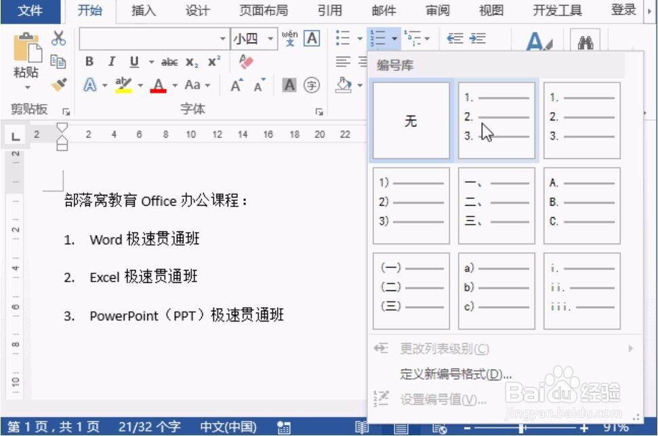658x436 pixels.
Task: Select the 1) 2) 3) numbering format
Action: [411, 206]
